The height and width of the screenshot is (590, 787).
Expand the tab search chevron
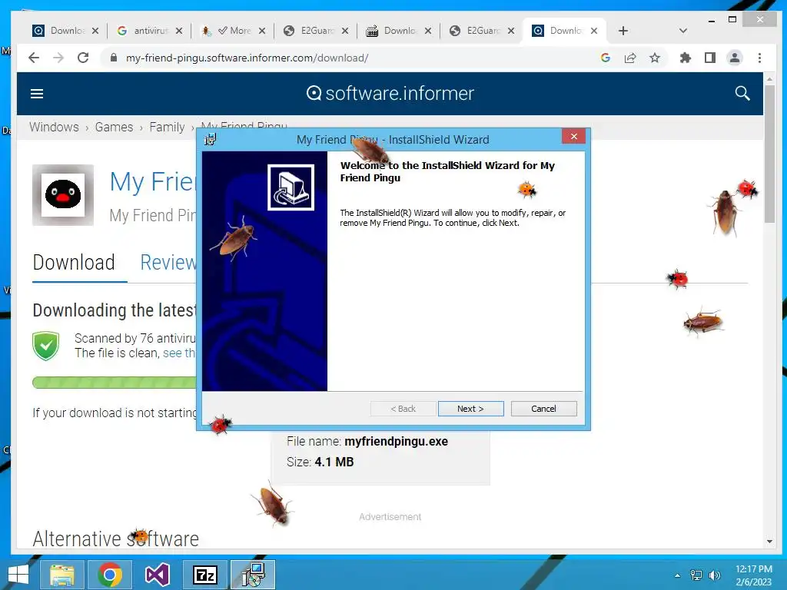[682, 31]
